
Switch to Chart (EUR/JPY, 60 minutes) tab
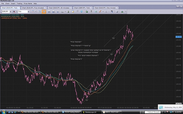pyautogui.click(x=59, y=8)
